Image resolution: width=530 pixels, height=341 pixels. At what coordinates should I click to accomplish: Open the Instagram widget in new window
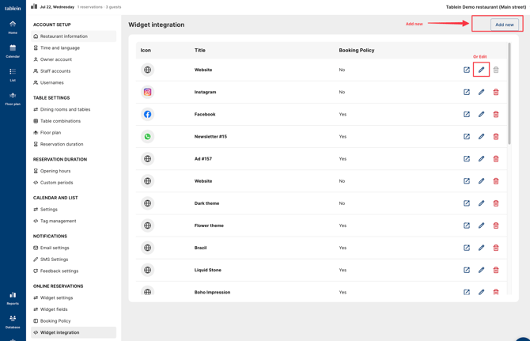point(467,92)
